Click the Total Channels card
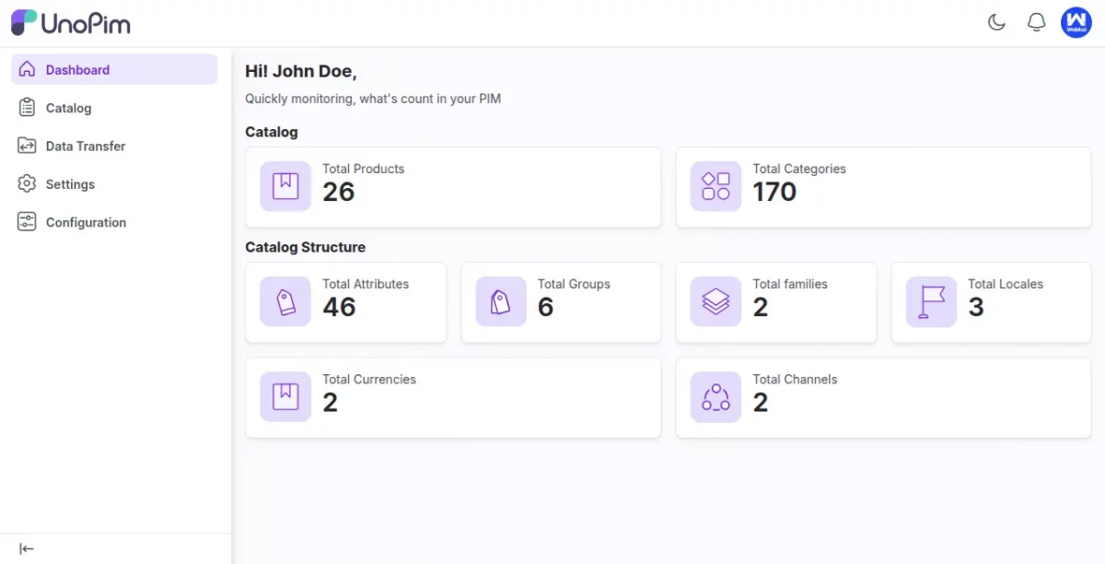This screenshot has width=1105, height=564. [882, 397]
